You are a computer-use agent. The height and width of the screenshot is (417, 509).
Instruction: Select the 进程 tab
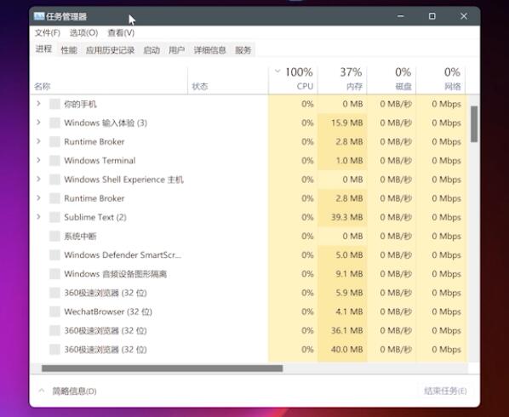point(43,49)
